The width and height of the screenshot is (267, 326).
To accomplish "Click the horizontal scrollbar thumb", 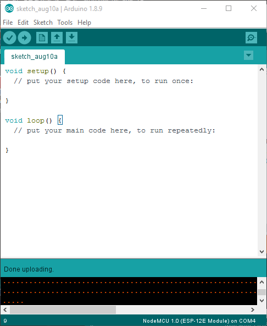I will coord(63,310).
